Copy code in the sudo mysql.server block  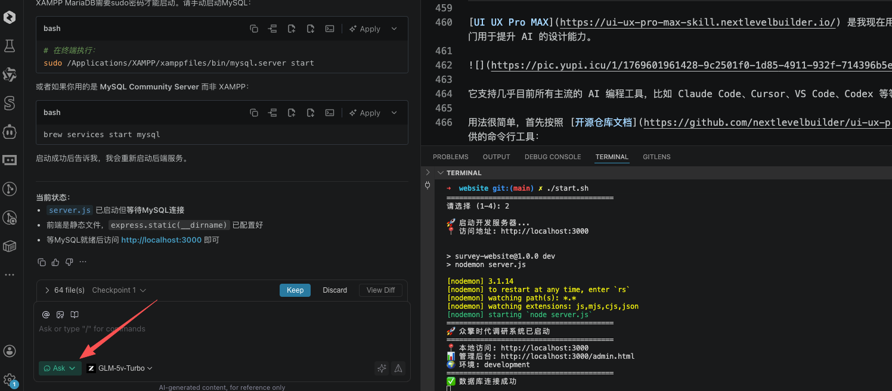coord(254,29)
